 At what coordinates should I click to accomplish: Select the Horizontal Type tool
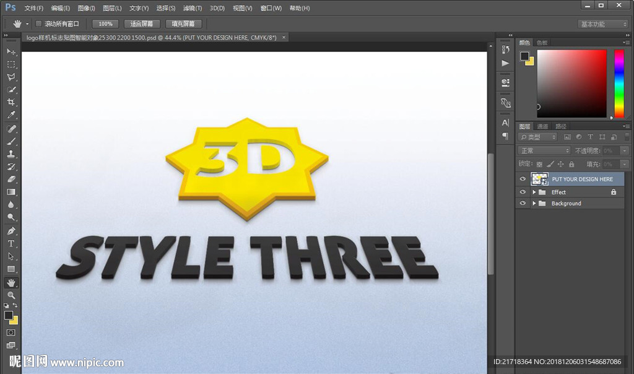(x=11, y=243)
